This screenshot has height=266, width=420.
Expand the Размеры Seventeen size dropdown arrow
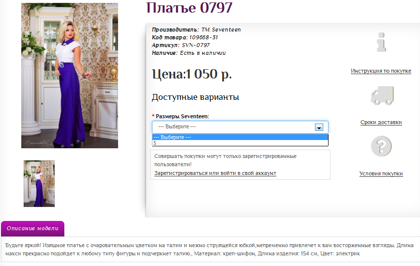(x=319, y=127)
